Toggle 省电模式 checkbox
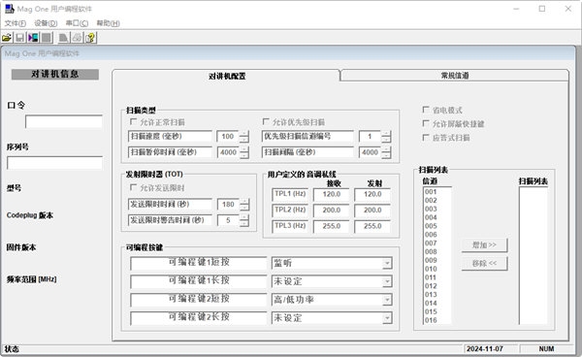Image resolution: width=582 pixels, height=357 pixels. click(426, 110)
